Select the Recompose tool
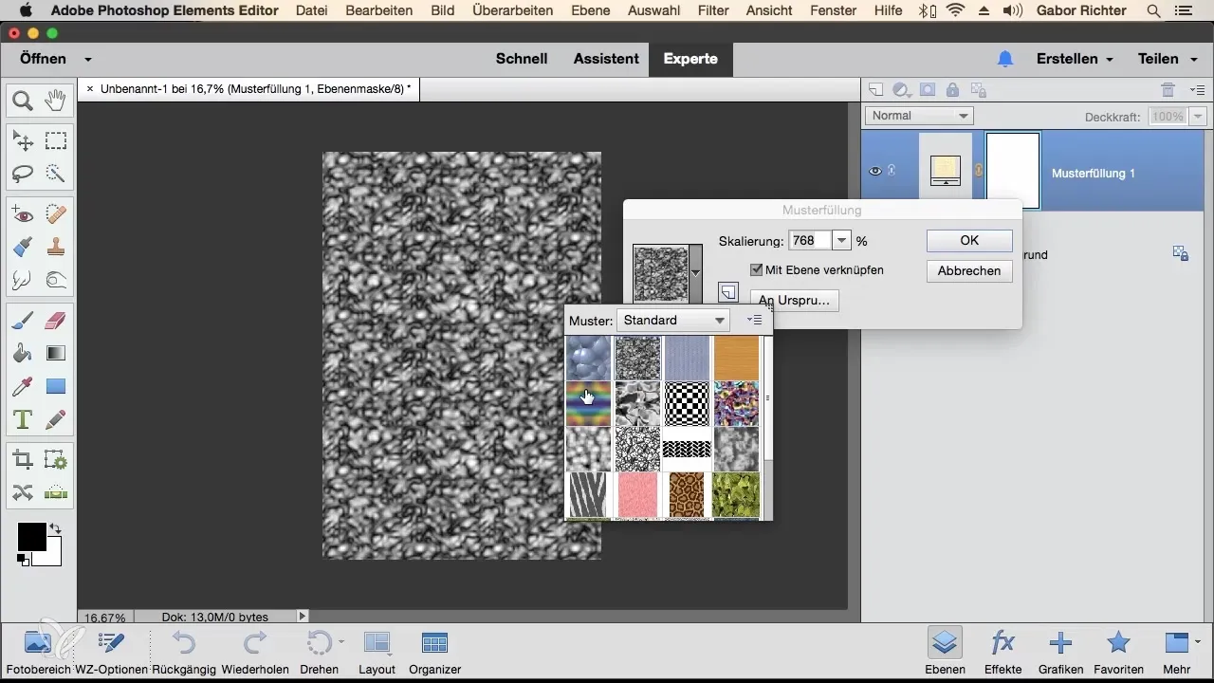This screenshot has height=683, width=1214. [55, 460]
